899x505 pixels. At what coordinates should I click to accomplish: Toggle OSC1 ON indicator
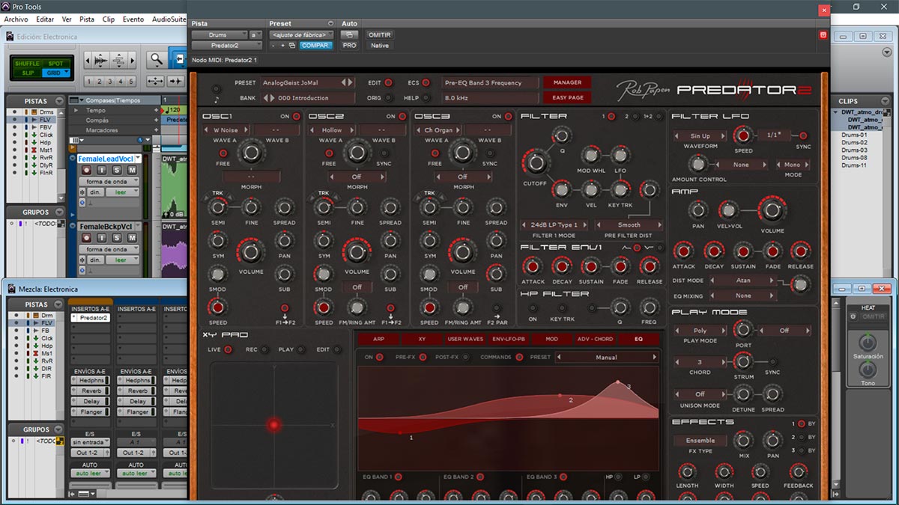pos(296,117)
